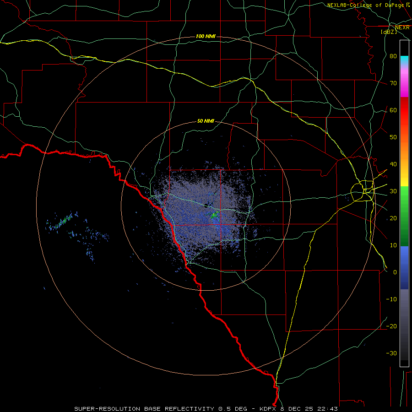412x412 pixels.
Task: Click the green echo streak southwest of the rings
Action: 64,221
